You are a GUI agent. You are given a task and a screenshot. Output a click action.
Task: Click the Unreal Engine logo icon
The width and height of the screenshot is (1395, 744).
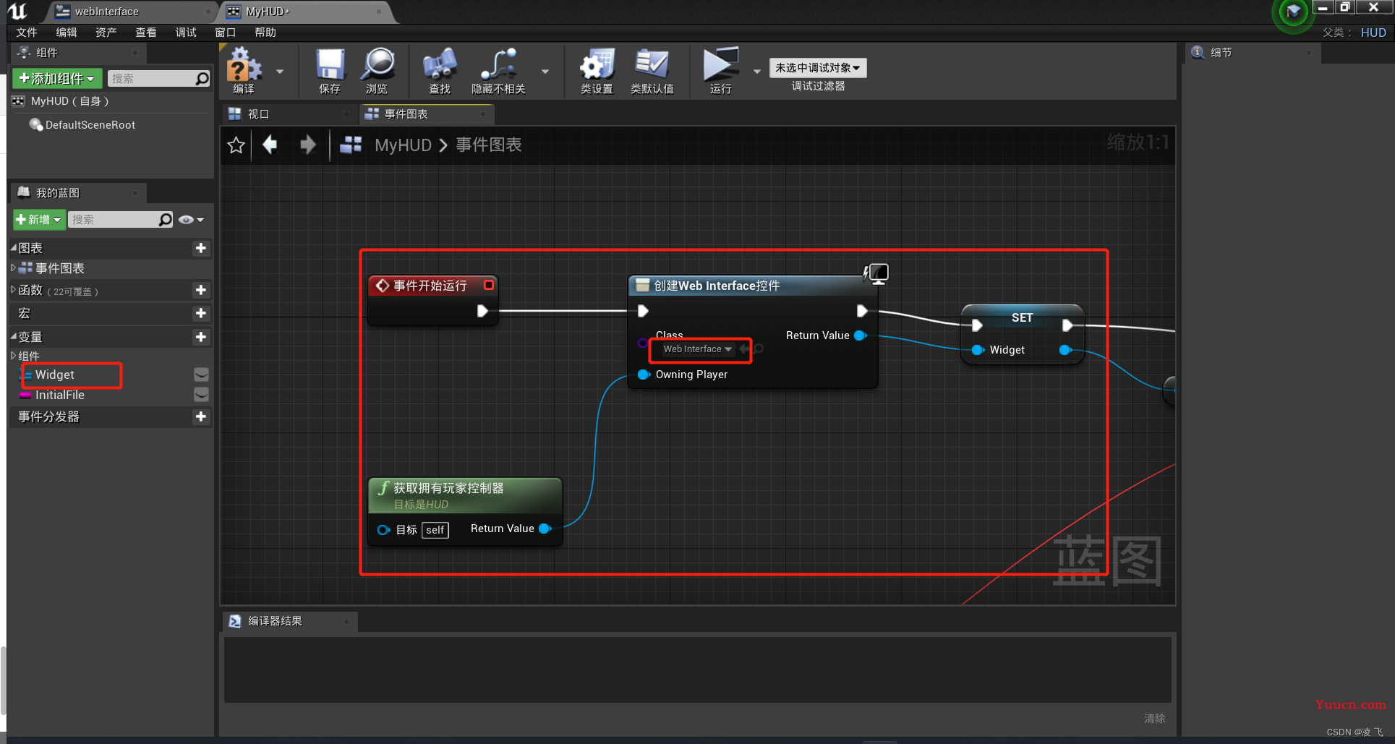click(17, 11)
